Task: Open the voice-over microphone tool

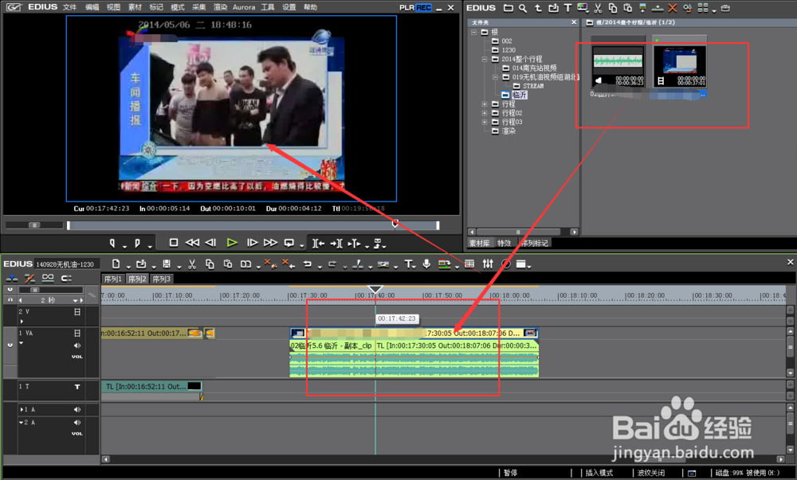Action: (x=426, y=263)
